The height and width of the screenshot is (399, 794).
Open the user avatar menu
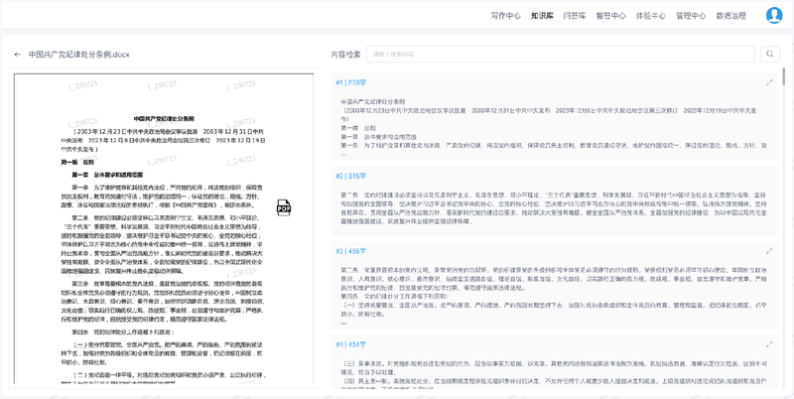coord(774,15)
